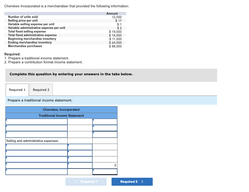Click Ending merchandise inventory row
The image size is (249, 192).
tap(65, 42)
